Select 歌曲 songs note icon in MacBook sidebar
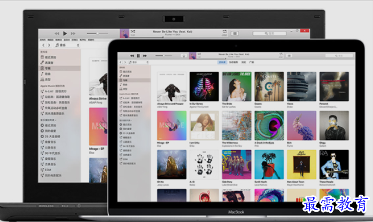Screen dimensions: 373x222 [121, 84]
